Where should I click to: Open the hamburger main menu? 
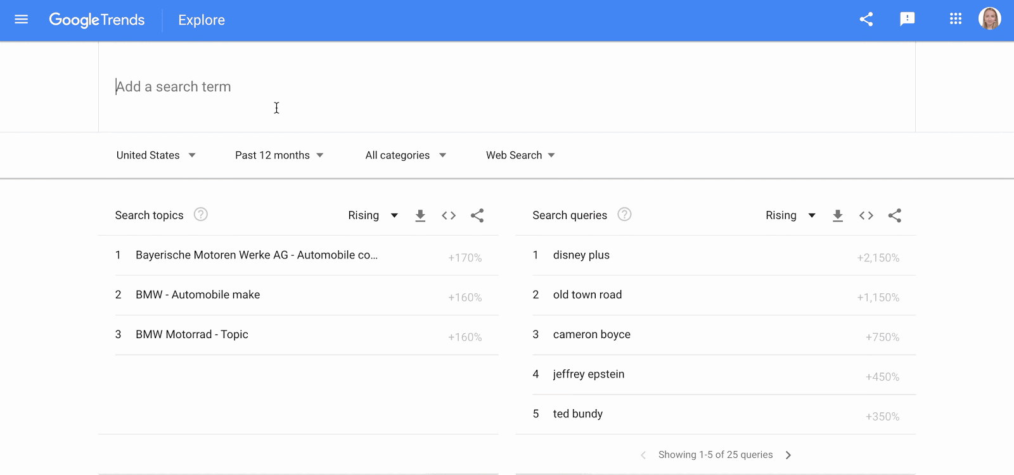click(x=21, y=20)
